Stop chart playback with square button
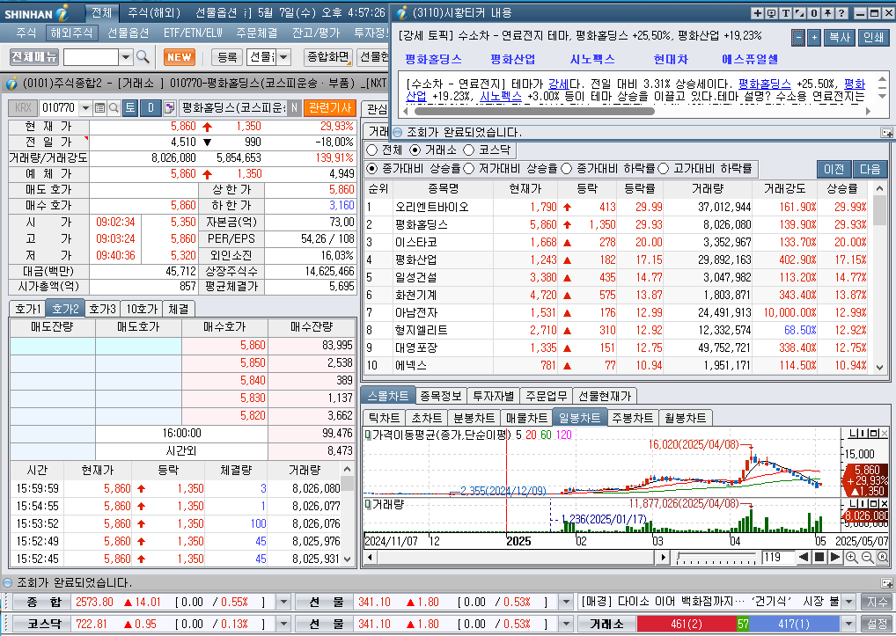This screenshot has height=636, width=896. click(x=819, y=557)
